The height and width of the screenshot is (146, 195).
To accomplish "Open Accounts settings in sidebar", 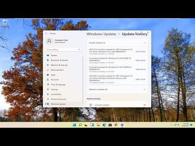I will pos(63,79).
